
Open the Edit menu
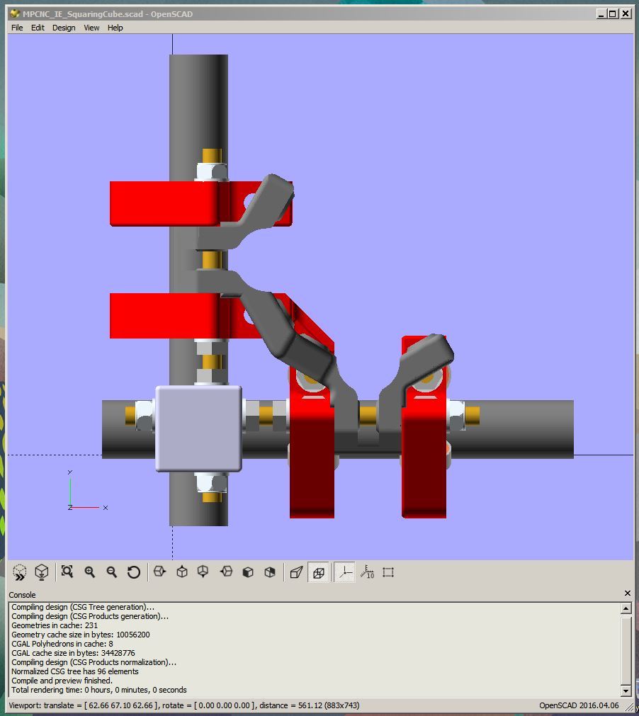(x=38, y=28)
